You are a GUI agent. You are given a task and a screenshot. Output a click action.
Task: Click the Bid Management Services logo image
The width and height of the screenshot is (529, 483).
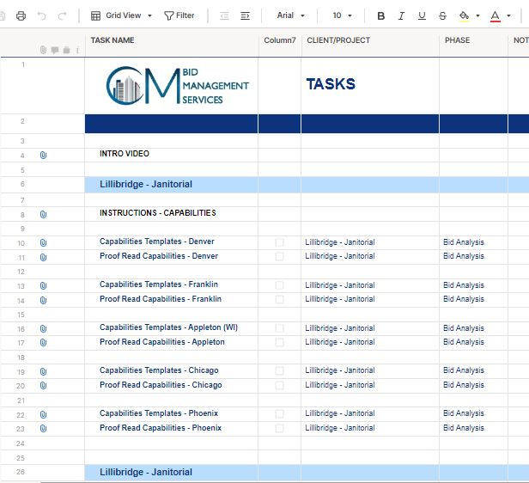pos(178,86)
